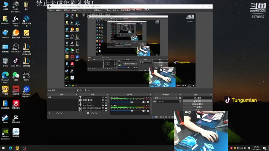269x151 pixels.
Task: Toggle visibility of the 视频采集设备 source
Action: click(103, 100)
